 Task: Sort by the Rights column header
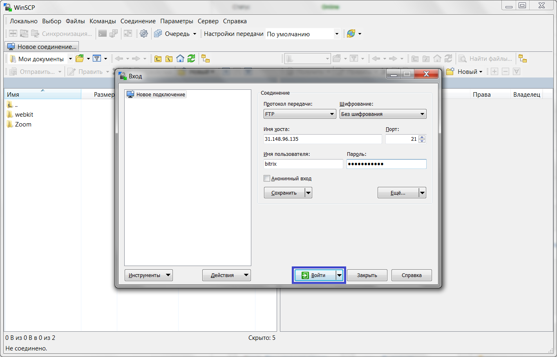click(x=489, y=94)
